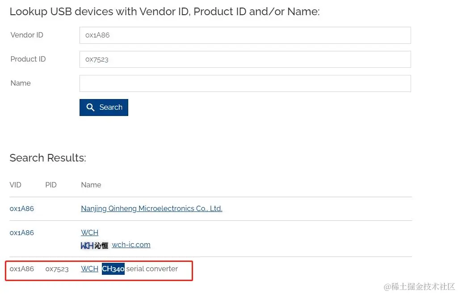Click the magnifier icon in Search button

pyautogui.click(x=90, y=108)
